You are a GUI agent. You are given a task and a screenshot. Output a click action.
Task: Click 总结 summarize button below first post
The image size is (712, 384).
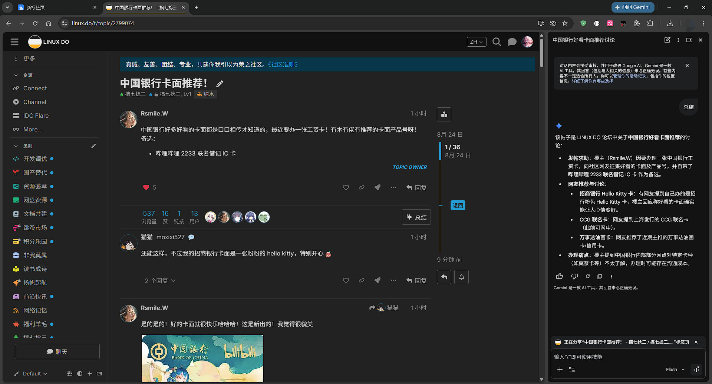[416, 217]
